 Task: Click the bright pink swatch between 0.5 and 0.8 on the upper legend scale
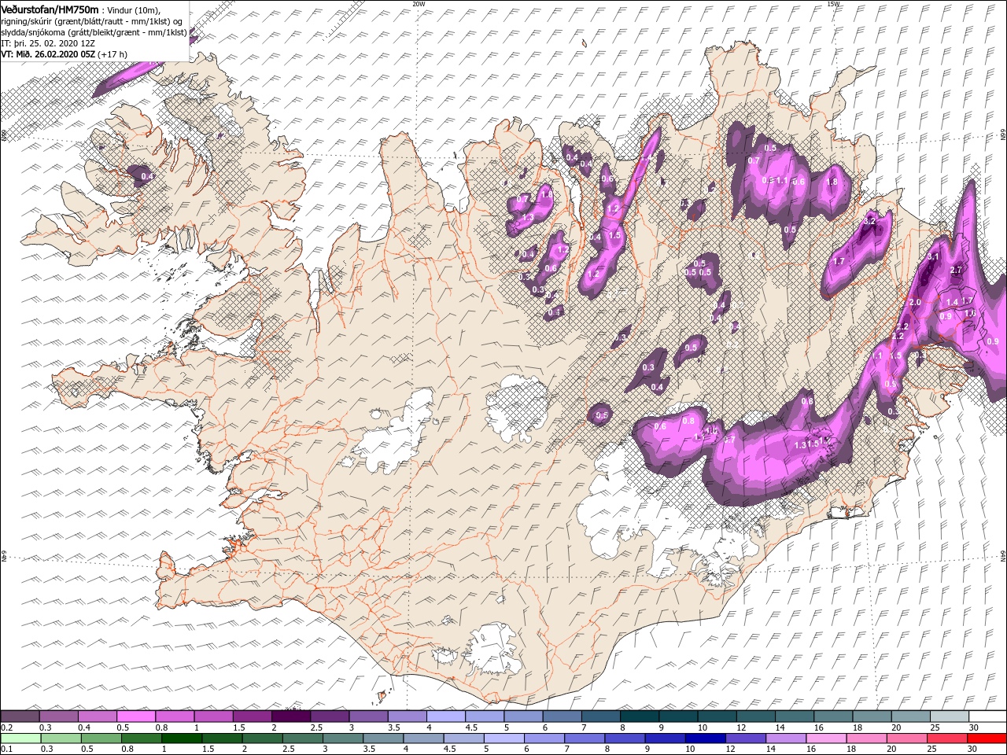click(136, 716)
